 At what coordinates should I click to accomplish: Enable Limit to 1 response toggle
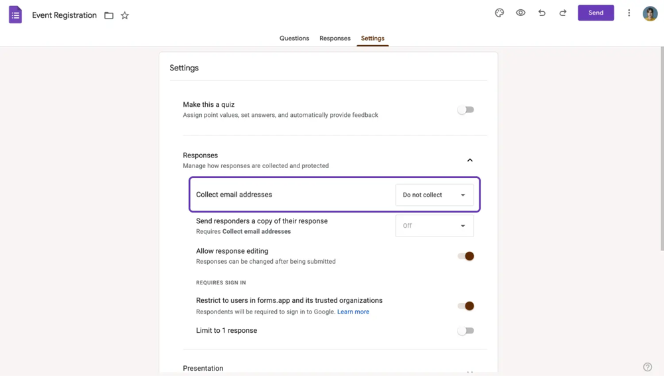pos(465,330)
